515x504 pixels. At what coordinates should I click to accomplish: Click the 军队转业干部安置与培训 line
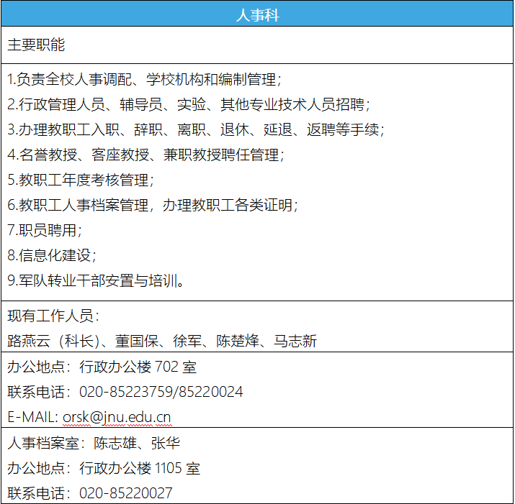(96, 280)
